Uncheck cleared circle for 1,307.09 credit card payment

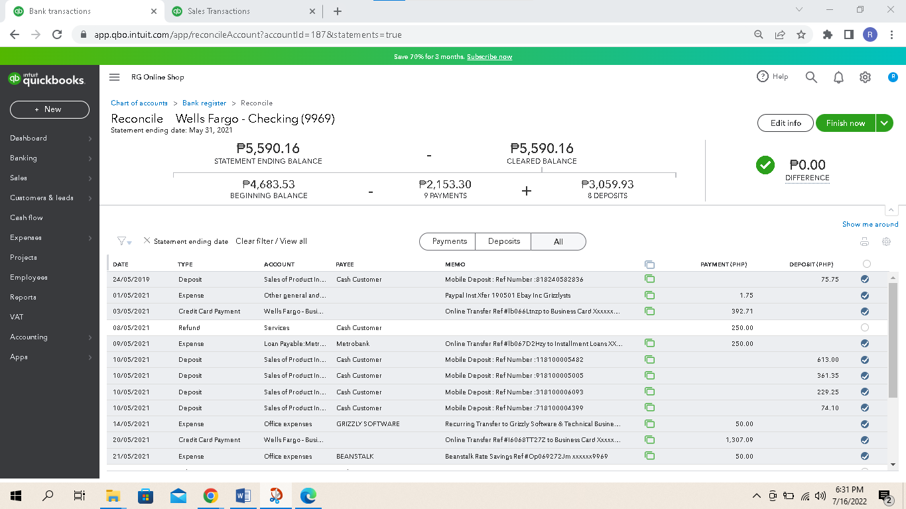pyautogui.click(x=864, y=440)
